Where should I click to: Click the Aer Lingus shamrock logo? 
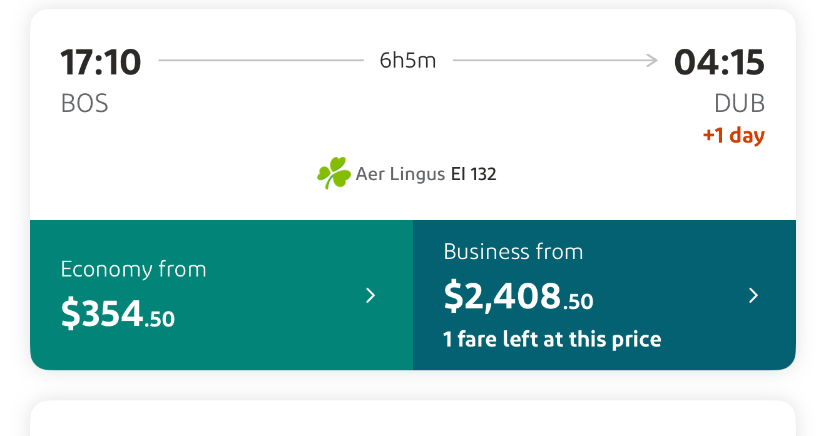point(334,173)
